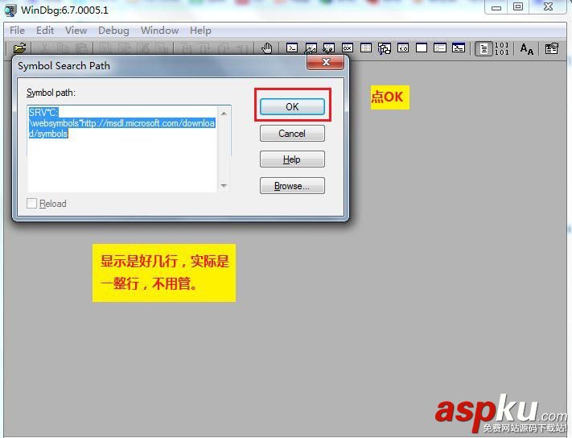Open the Disassembly window toolbar icon
The width and height of the screenshot is (572, 438).
click(403, 48)
